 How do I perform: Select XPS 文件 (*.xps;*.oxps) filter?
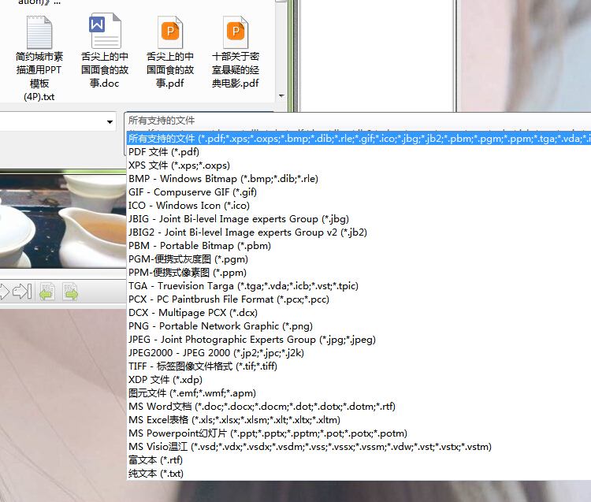pyautogui.click(x=359, y=165)
